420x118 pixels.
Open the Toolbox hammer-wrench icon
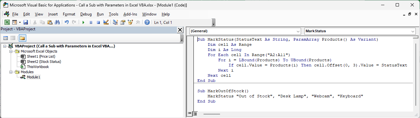(x=138, y=22)
